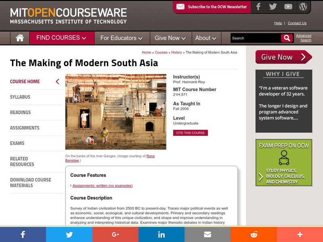Open more sharing options plus icon
The width and height of the screenshot is (323, 242).
click(x=300, y=234)
